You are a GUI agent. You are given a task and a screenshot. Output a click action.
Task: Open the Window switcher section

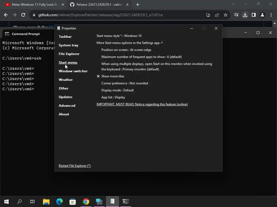click(73, 71)
